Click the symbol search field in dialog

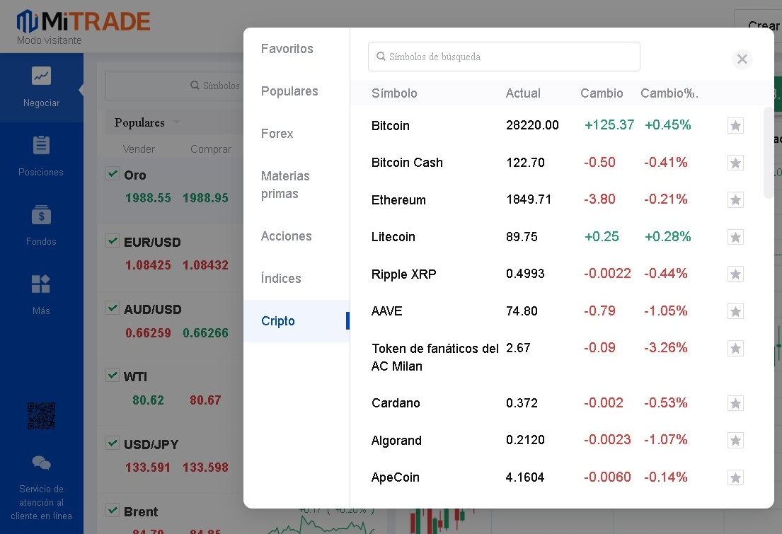pos(504,57)
